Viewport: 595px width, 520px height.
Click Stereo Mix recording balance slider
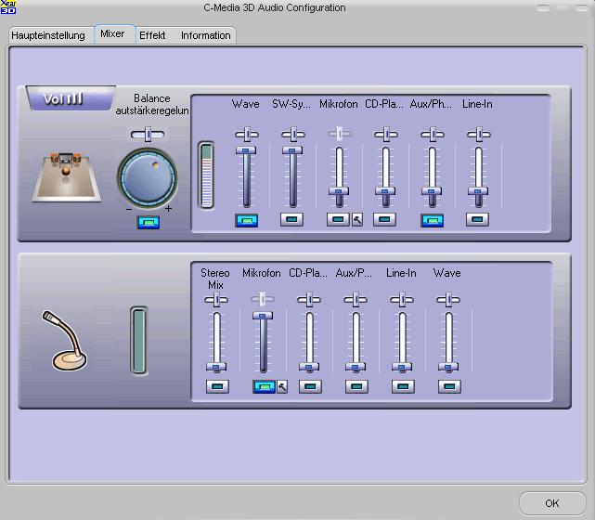[216, 300]
